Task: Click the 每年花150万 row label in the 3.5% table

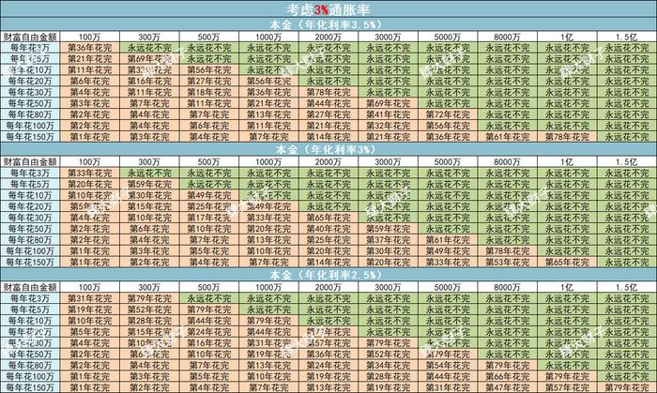Action: tap(30, 137)
